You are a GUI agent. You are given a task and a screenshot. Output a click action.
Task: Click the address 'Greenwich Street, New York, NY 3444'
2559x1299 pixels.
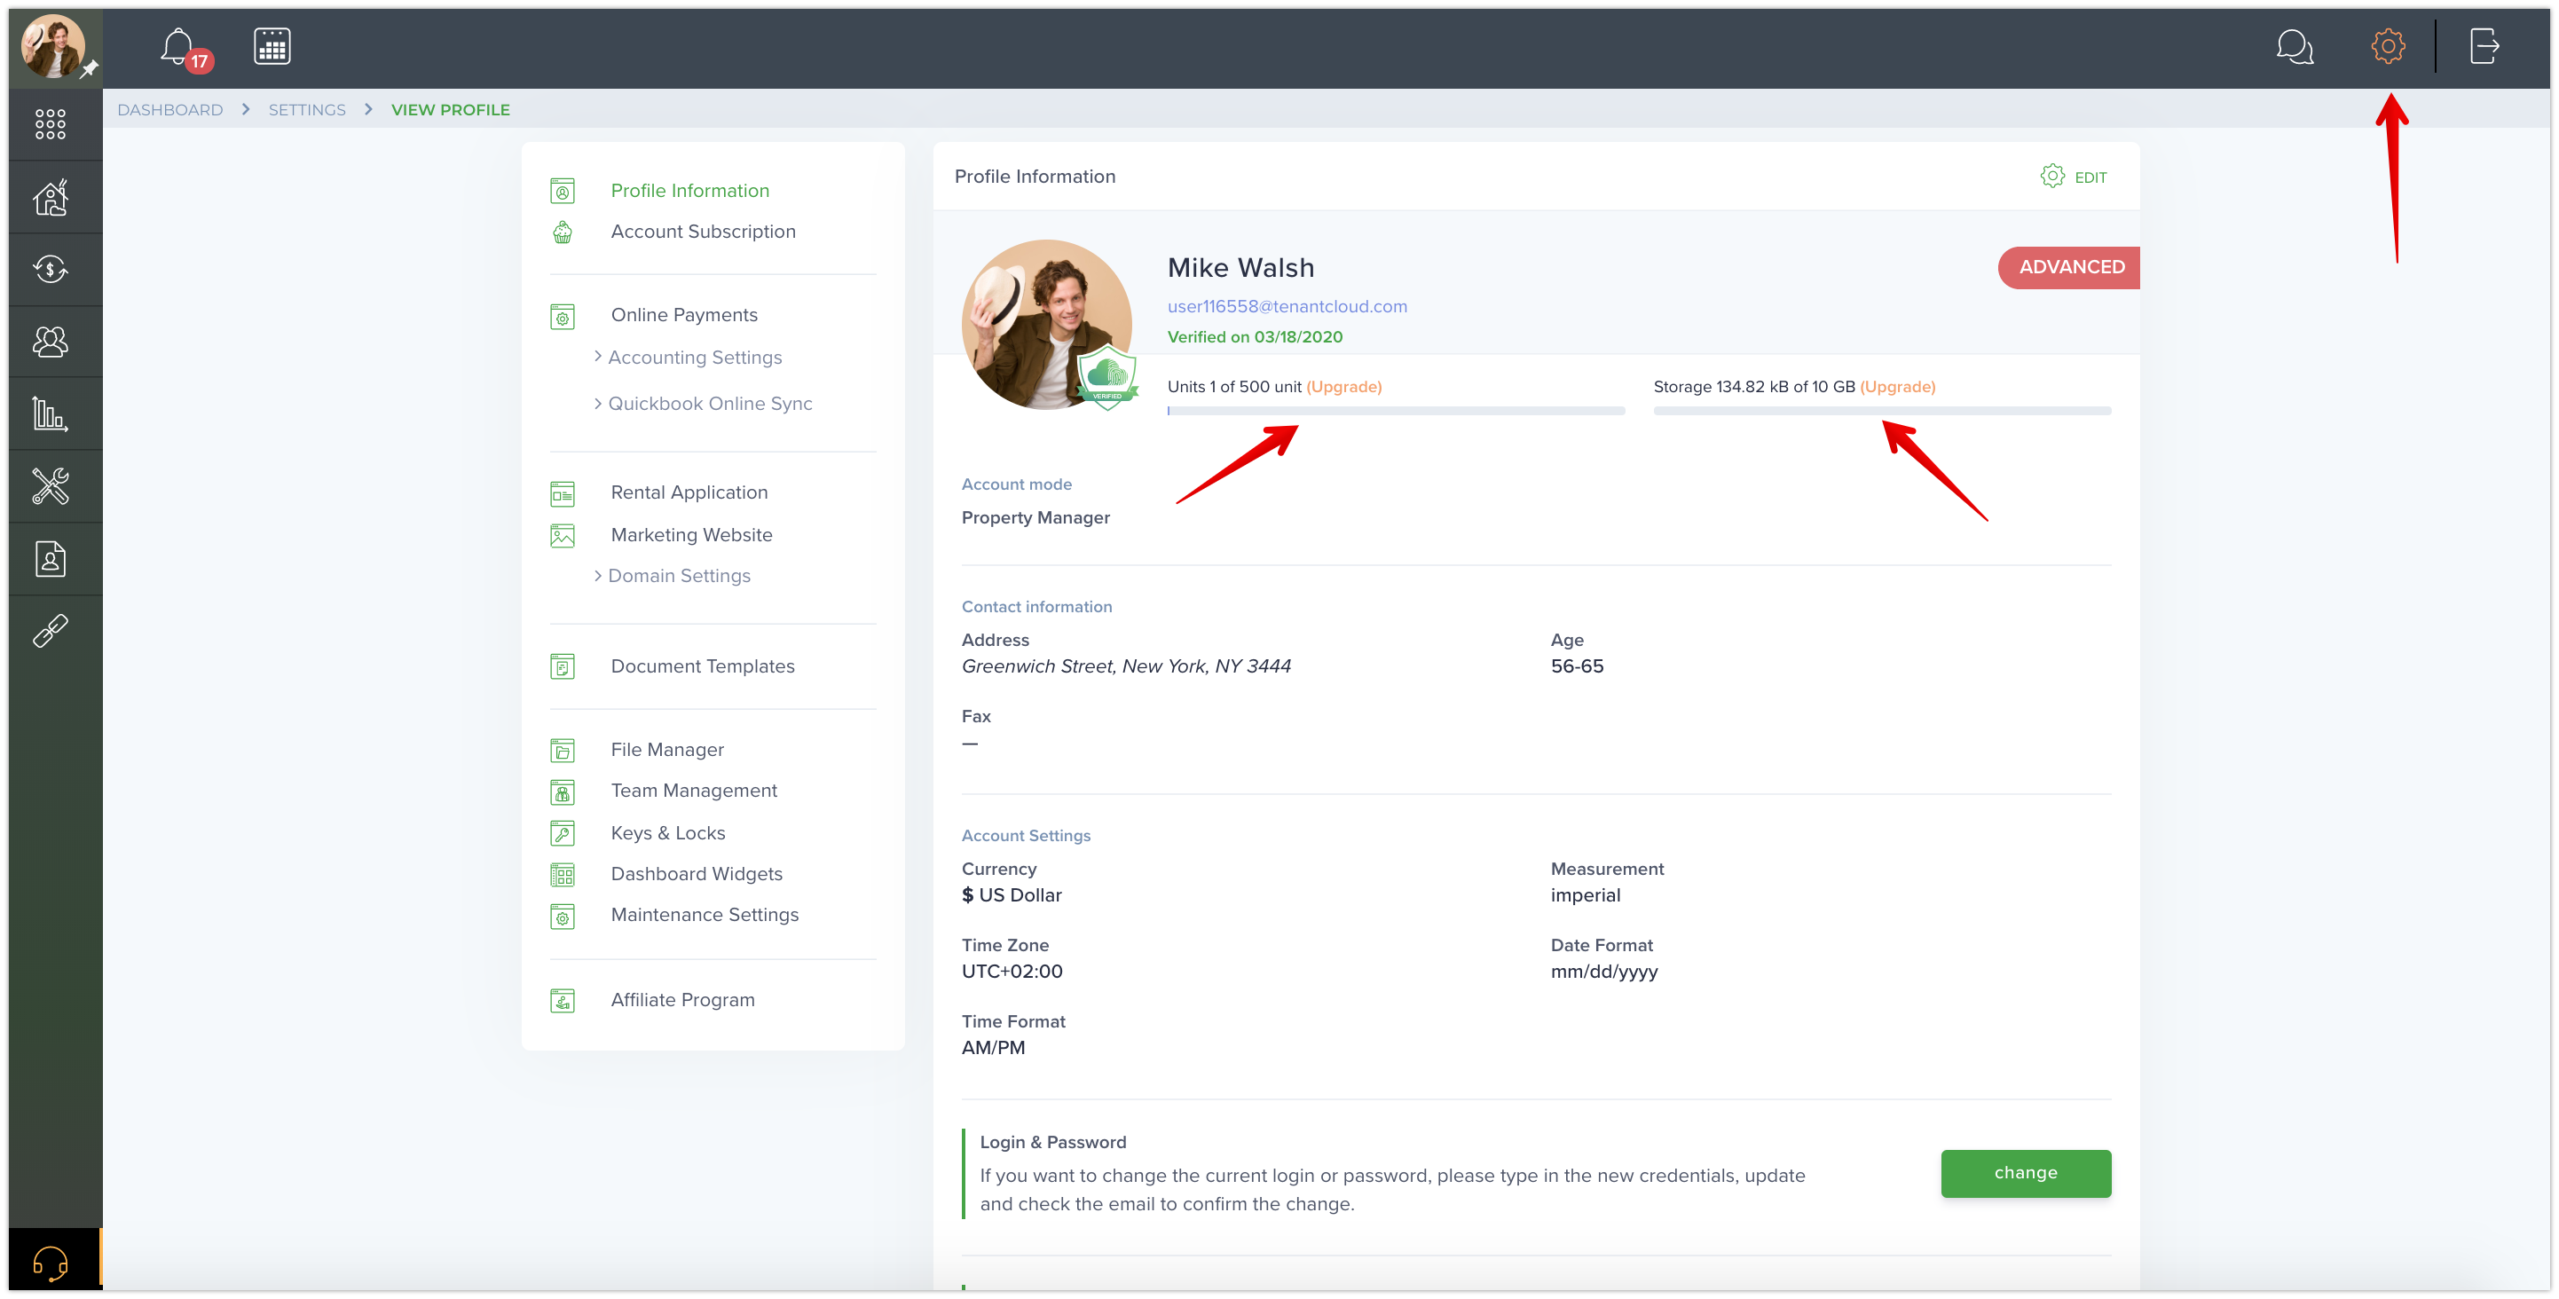1125,666
